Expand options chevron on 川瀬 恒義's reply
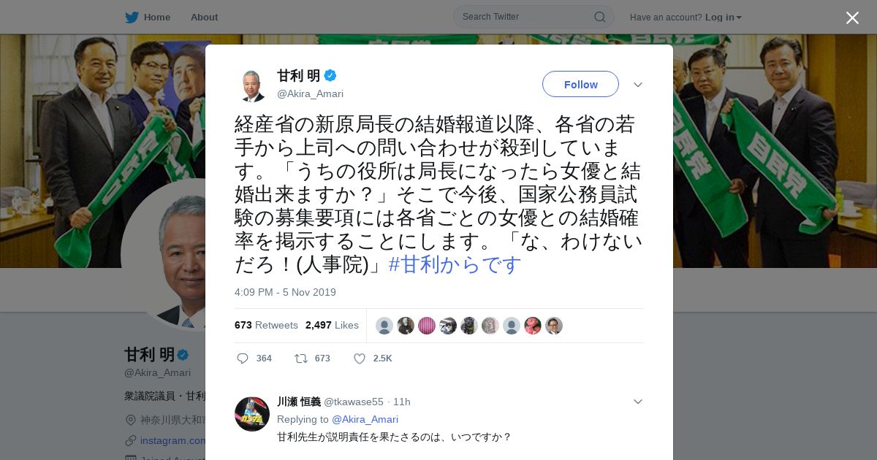The width and height of the screenshot is (877, 460). (x=638, y=402)
